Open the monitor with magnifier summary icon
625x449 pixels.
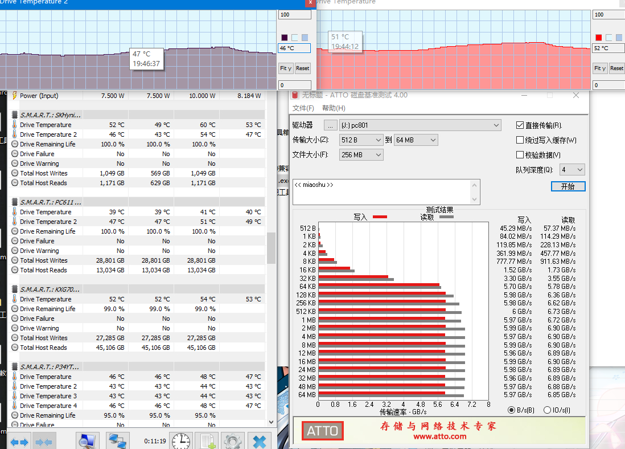coord(87,440)
